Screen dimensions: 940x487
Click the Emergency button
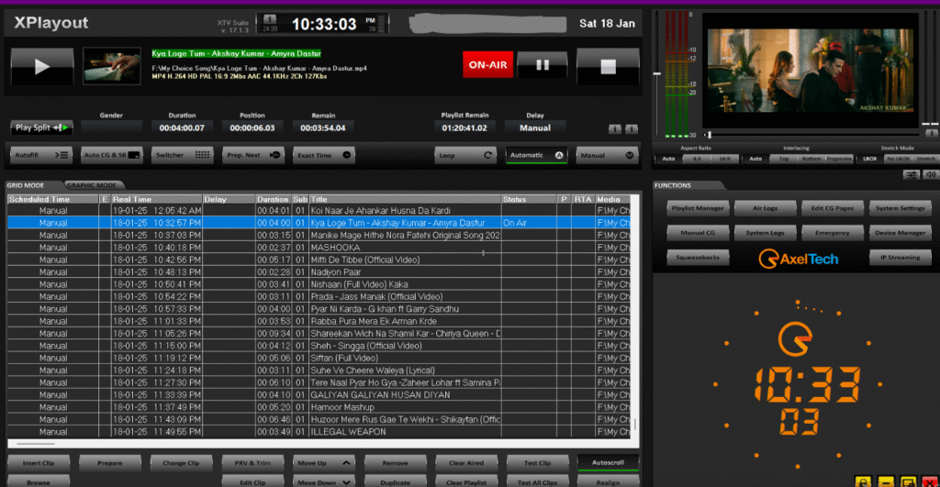coord(832,233)
